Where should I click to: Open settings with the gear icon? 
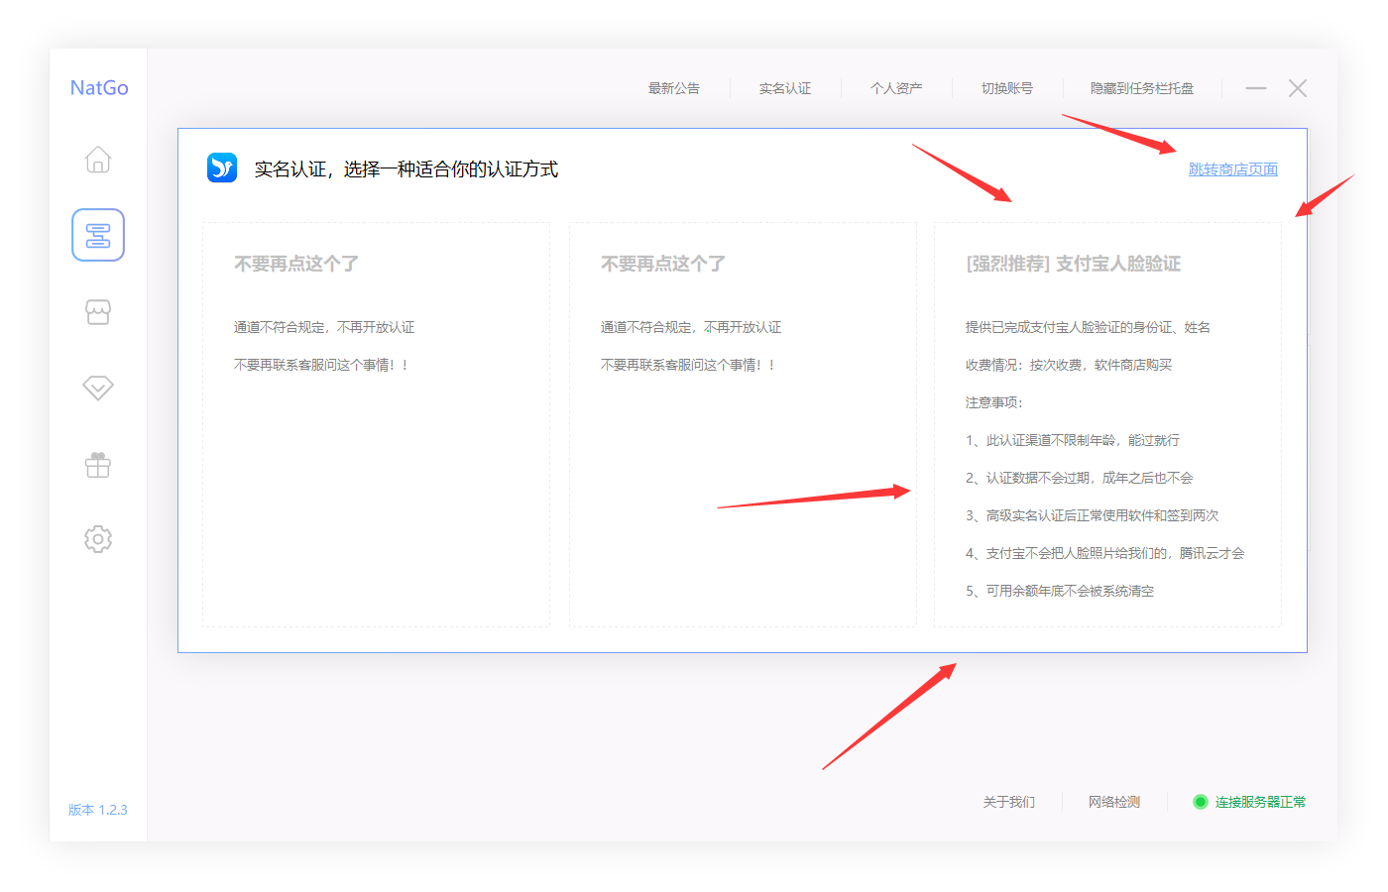pyautogui.click(x=97, y=538)
